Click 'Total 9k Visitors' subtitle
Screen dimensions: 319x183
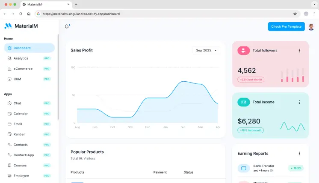83,158
